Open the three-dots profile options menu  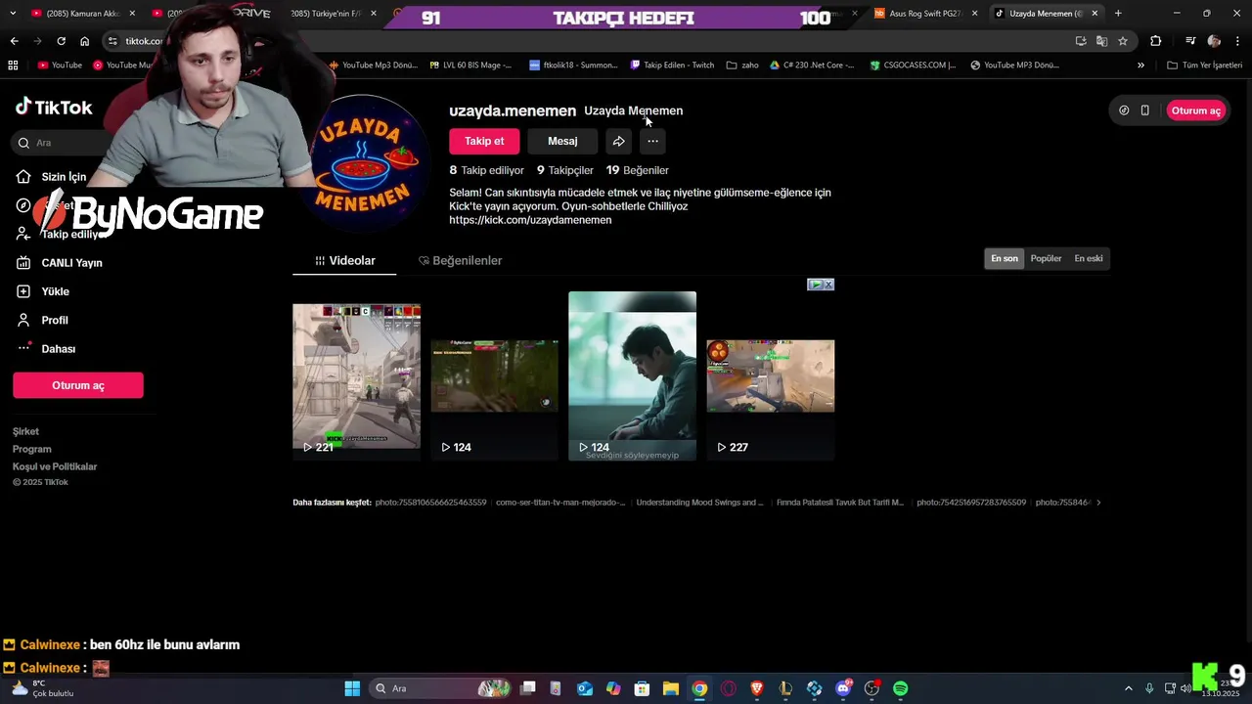(652, 141)
